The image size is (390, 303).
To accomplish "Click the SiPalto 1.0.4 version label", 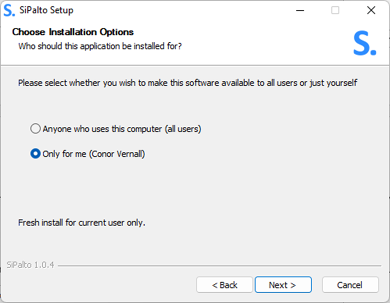I will pyautogui.click(x=30, y=265).
